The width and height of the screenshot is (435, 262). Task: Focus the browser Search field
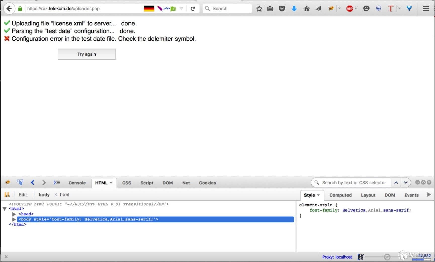click(x=227, y=8)
